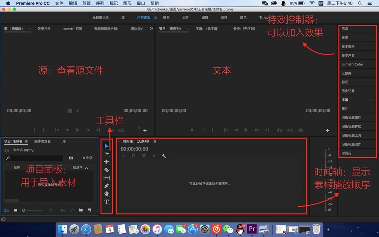Select the Selection tool in toolbar
Screen dimensions: 379x237
(x=106, y=146)
